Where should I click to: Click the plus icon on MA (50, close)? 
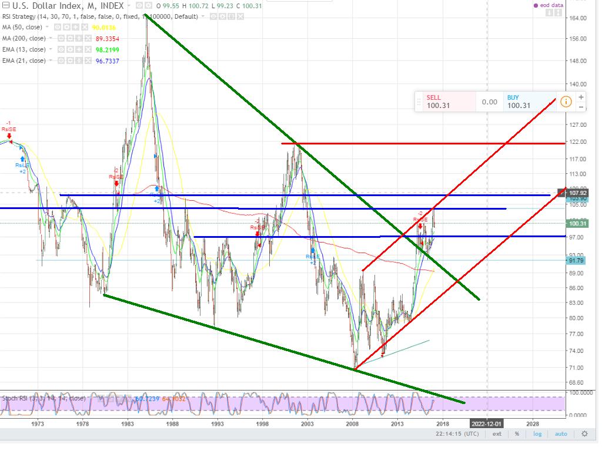[75, 27]
